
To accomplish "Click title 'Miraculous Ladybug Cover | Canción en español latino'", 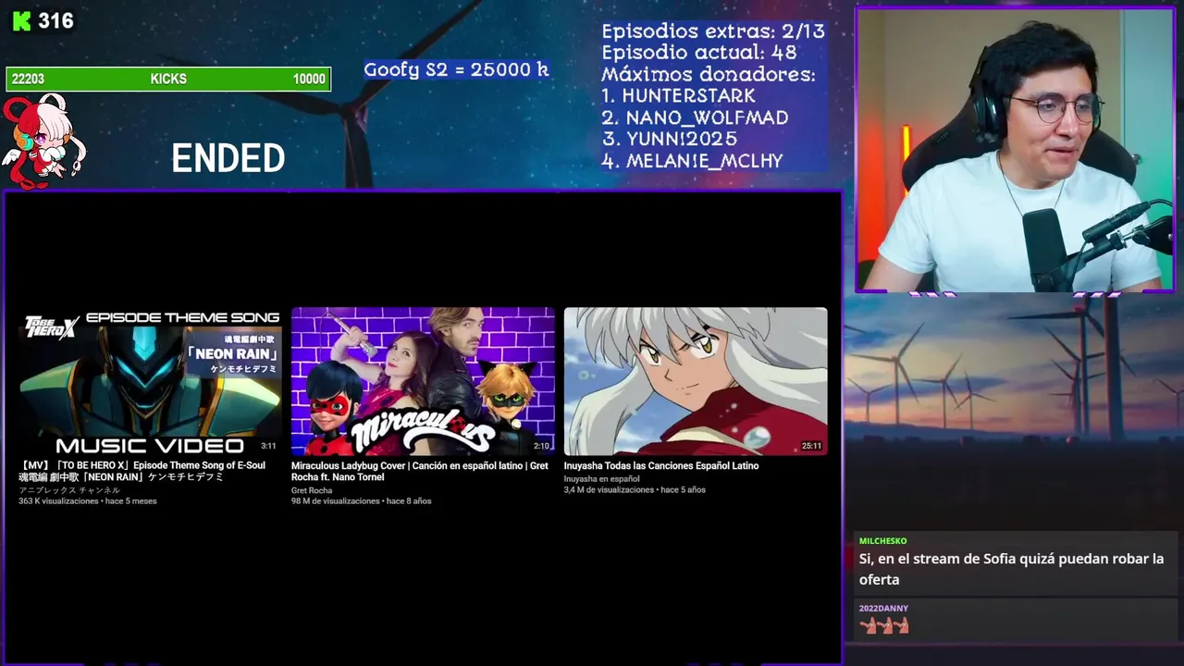I will [420, 472].
